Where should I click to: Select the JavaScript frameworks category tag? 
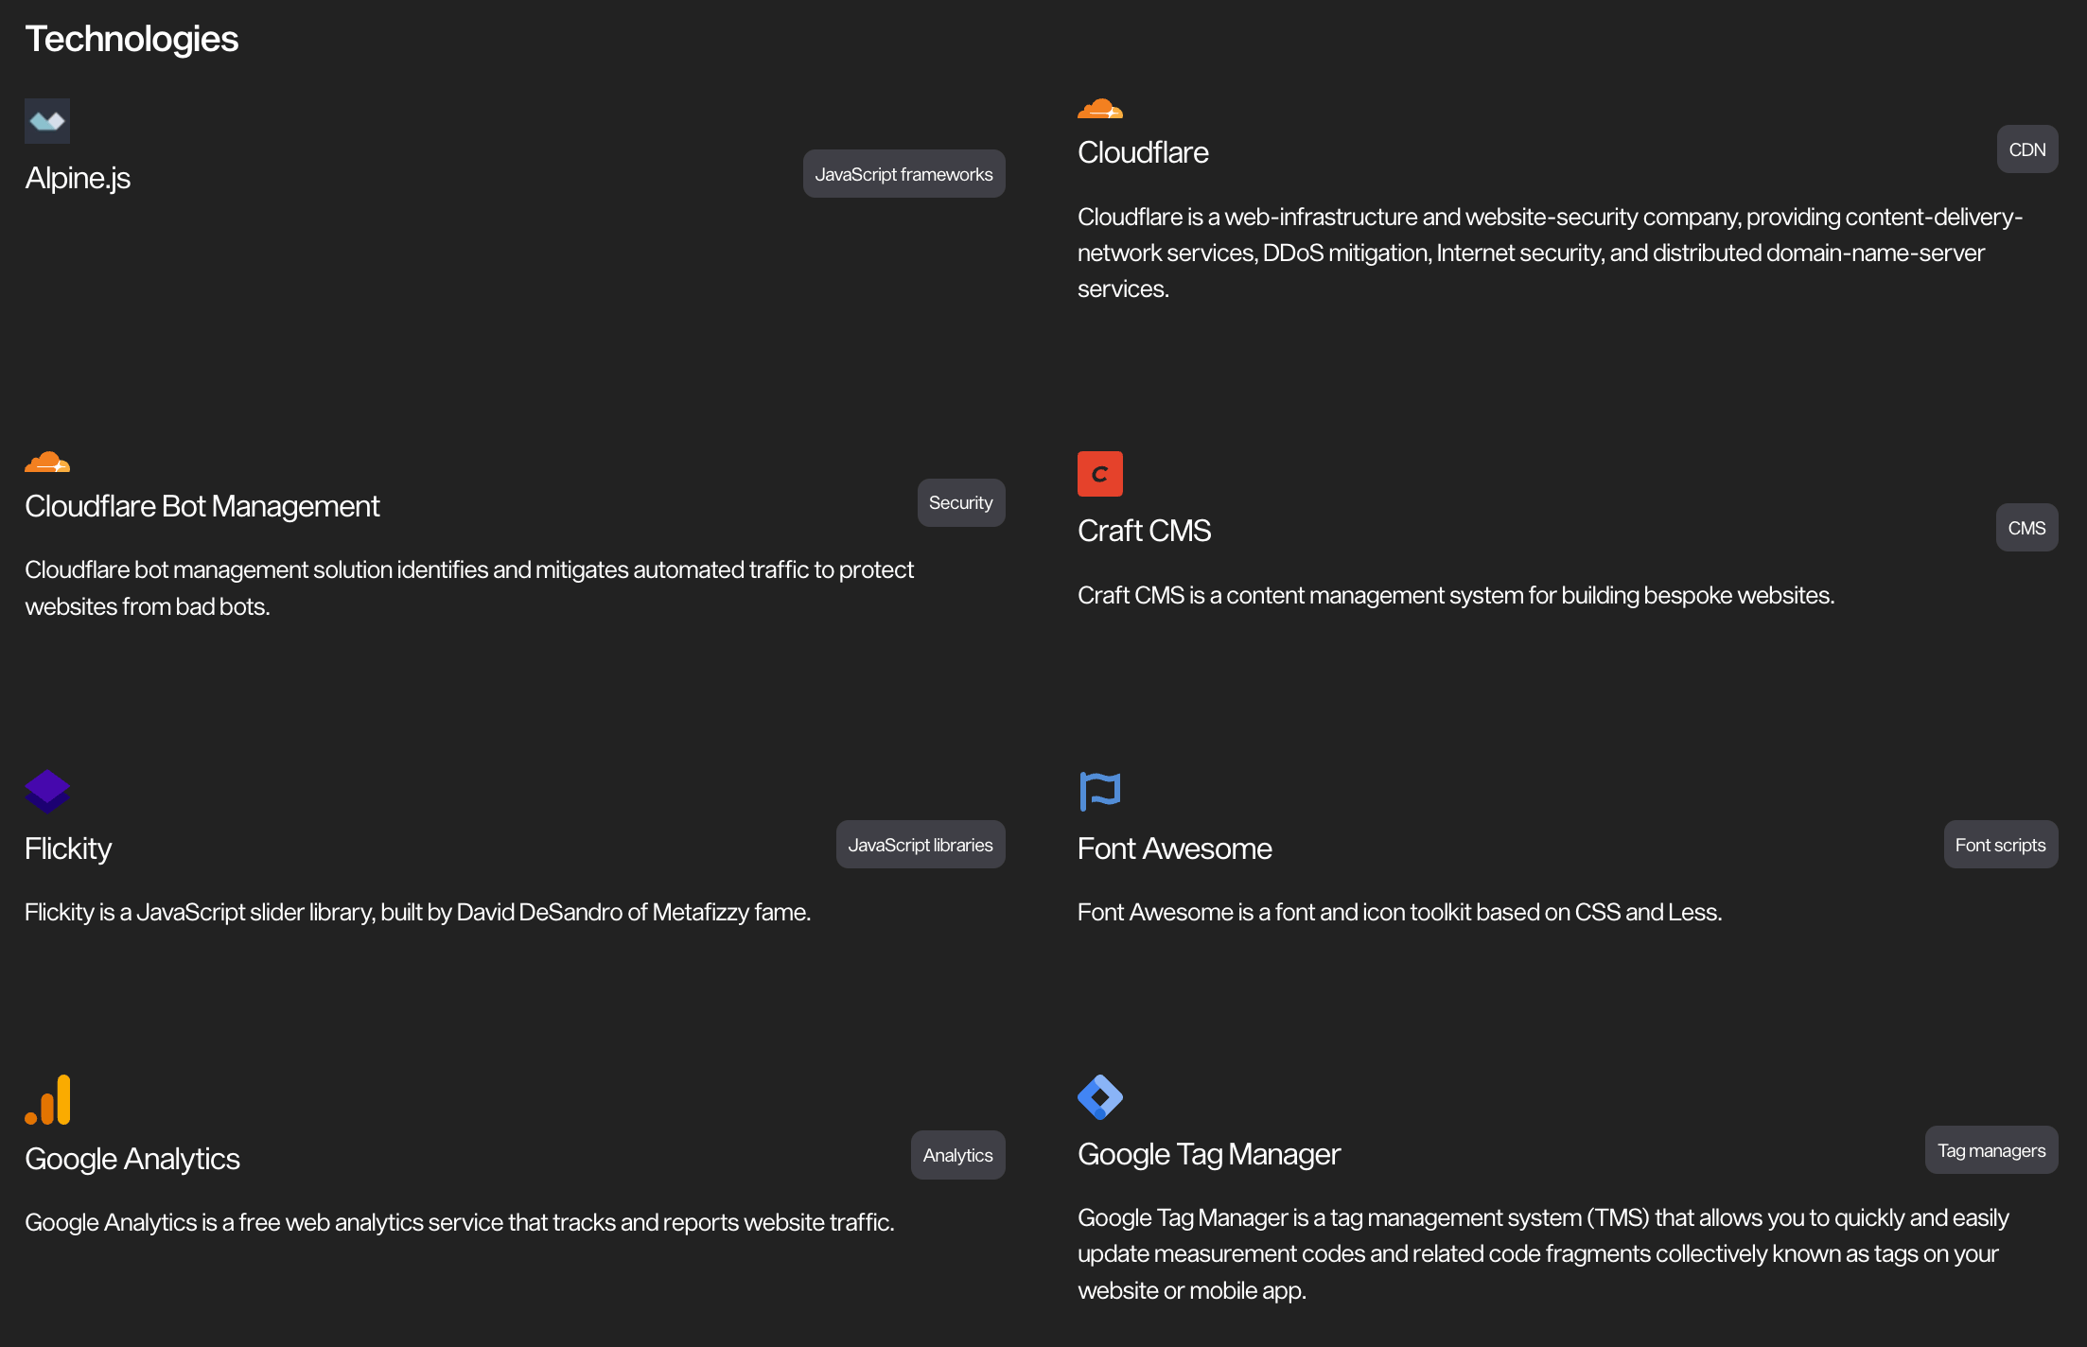point(903,174)
